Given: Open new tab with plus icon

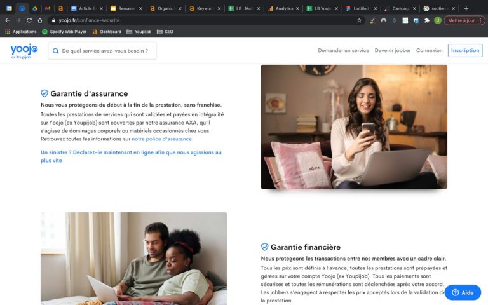Looking at the screenshot, I should point(466,8).
